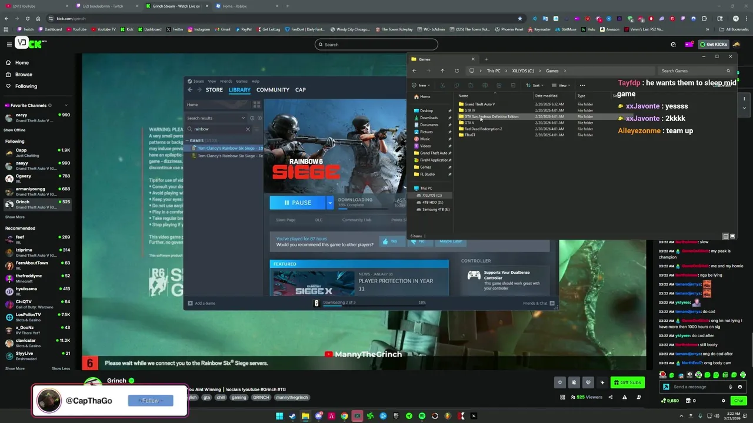Open Steam Friends & Chat
Screen dimensions: 753x423
pos(538,303)
